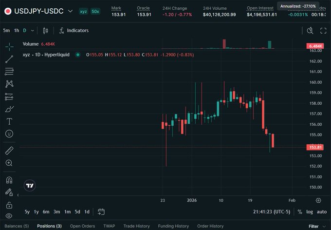The image size is (331, 230).
Task: Choose the text annotation tool
Action: (9, 121)
